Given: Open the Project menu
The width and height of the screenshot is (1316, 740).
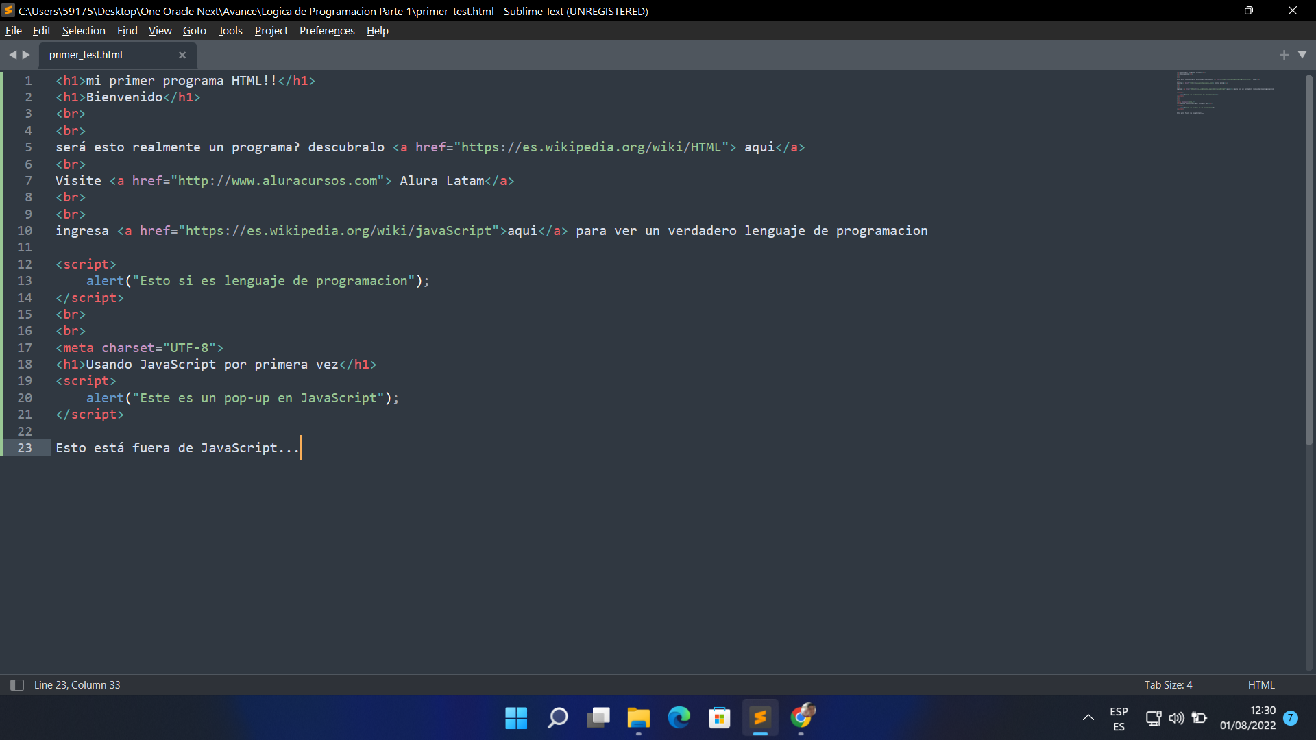Looking at the screenshot, I should 271,30.
